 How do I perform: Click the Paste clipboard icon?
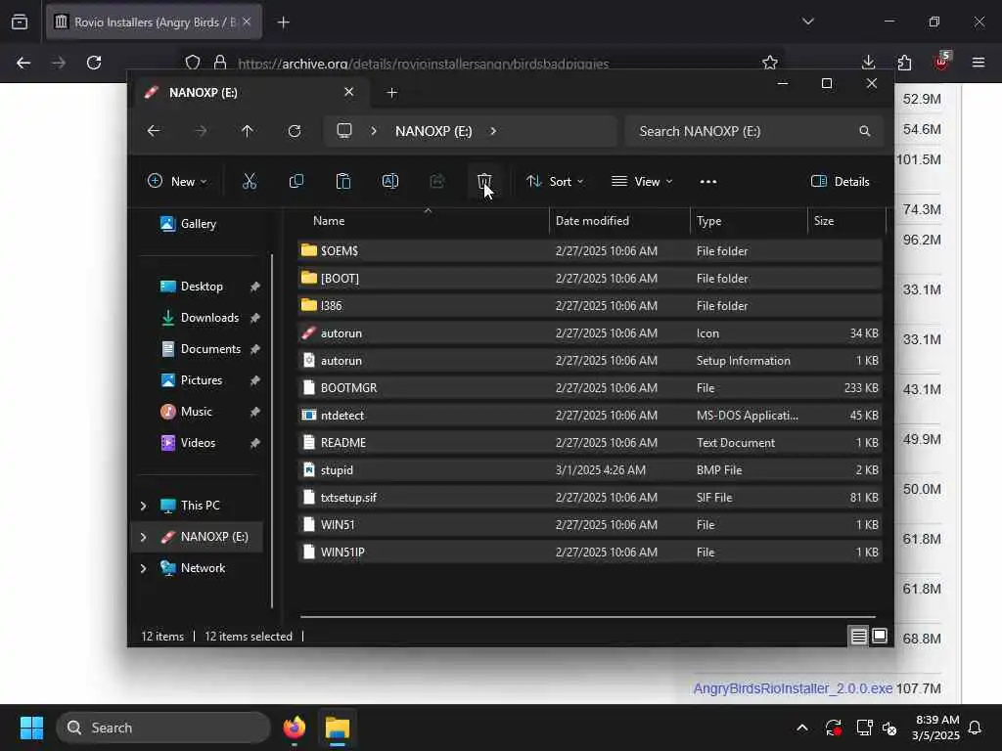tap(343, 181)
